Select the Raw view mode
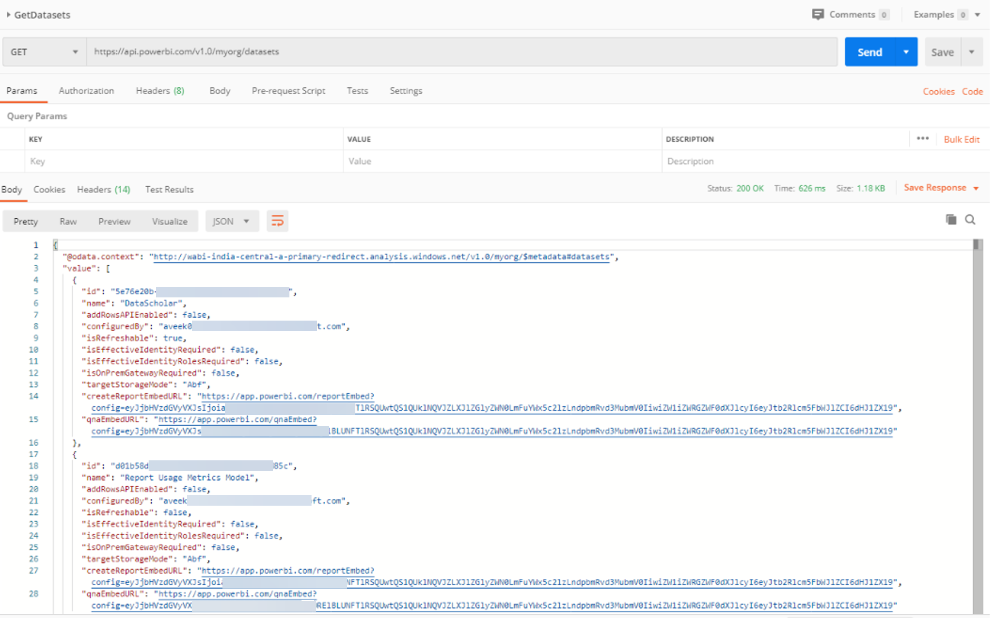The image size is (991, 618). [68, 221]
